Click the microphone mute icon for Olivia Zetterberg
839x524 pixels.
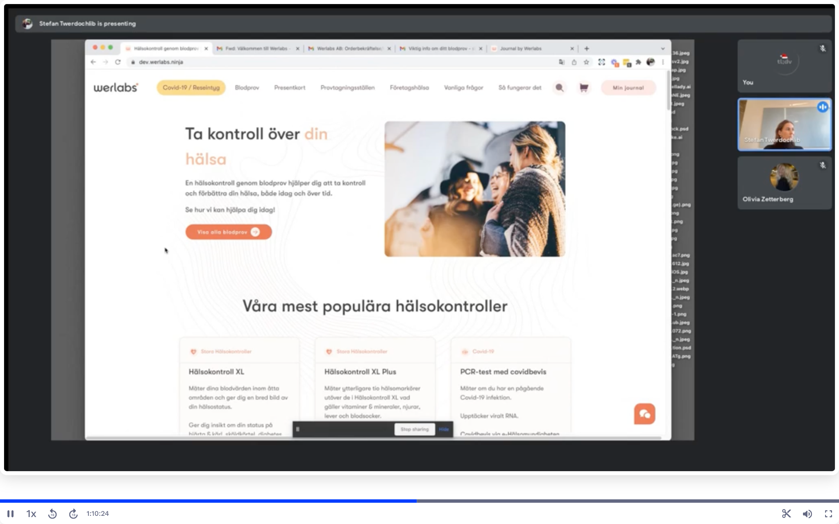823,164
